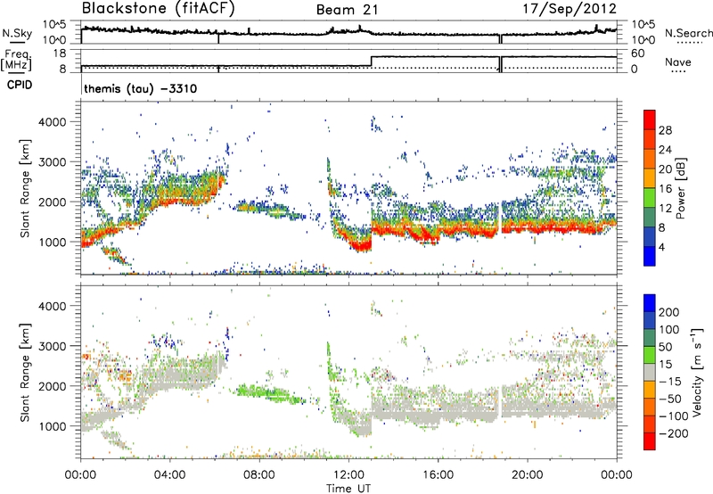Click the 'Time UT' axis title

coord(348,489)
